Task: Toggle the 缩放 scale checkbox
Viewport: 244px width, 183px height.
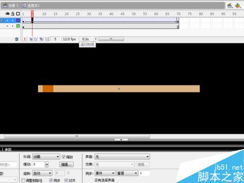Action: pos(64,157)
